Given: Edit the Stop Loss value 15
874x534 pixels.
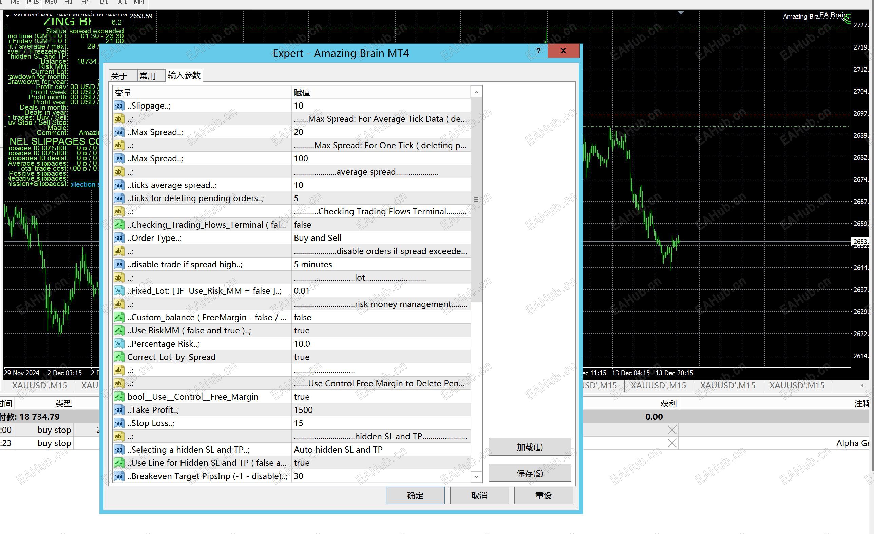Looking at the screenshot, I should pos(381,423).
